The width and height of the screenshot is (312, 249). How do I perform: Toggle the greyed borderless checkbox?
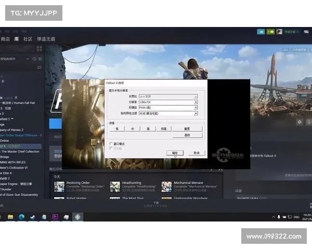pos(111,148)
